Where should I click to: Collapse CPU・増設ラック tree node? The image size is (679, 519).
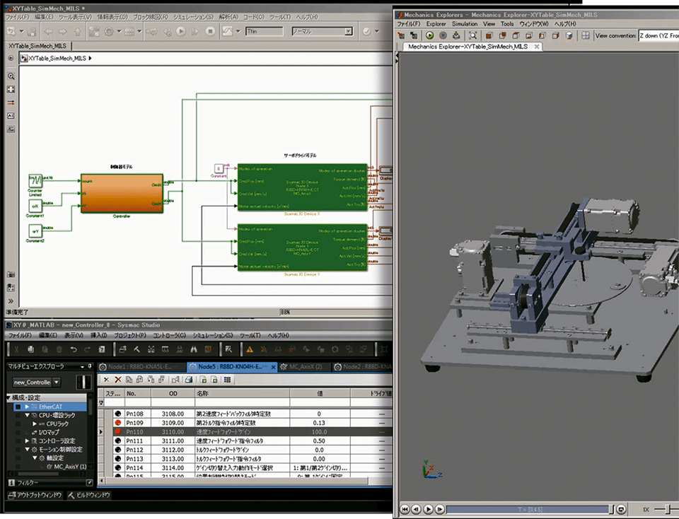27,415
